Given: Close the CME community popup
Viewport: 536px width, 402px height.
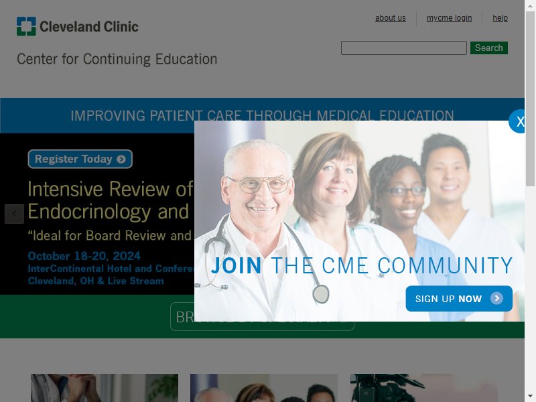Looking at the screenshot, I should [x=517, y=121].
